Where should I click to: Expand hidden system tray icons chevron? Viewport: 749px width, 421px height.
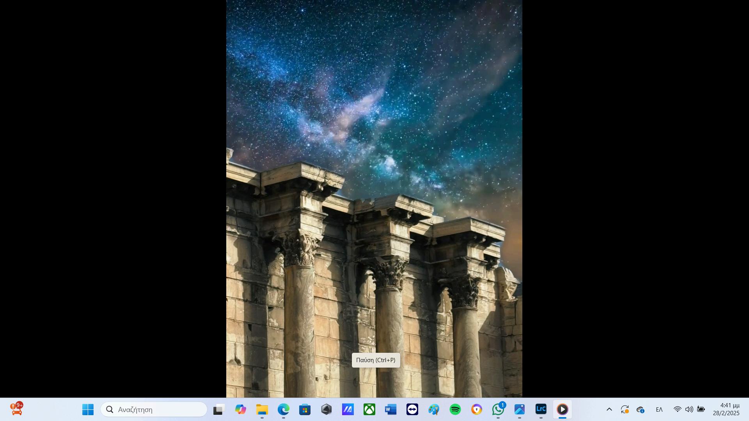609,409
